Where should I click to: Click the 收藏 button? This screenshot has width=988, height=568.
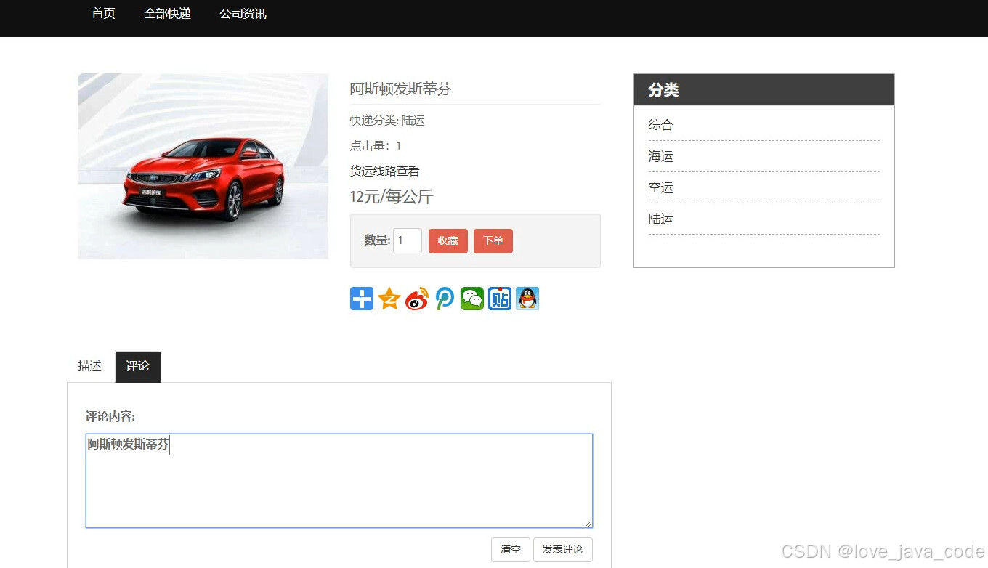(448, 241)
